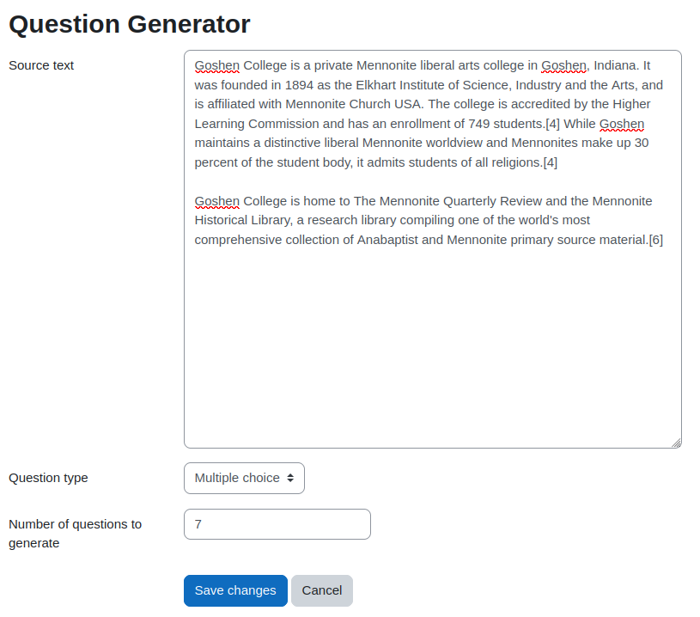The width and height of the screenshot is (700, 617).
Task: Click the textarea resize handle in the corner
Action: 676,443
